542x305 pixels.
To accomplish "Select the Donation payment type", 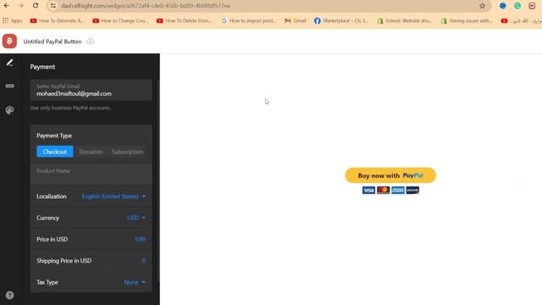I will click(x=91, y=152).
